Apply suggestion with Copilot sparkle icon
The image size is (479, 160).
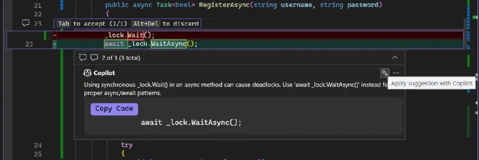click(385, 73)
